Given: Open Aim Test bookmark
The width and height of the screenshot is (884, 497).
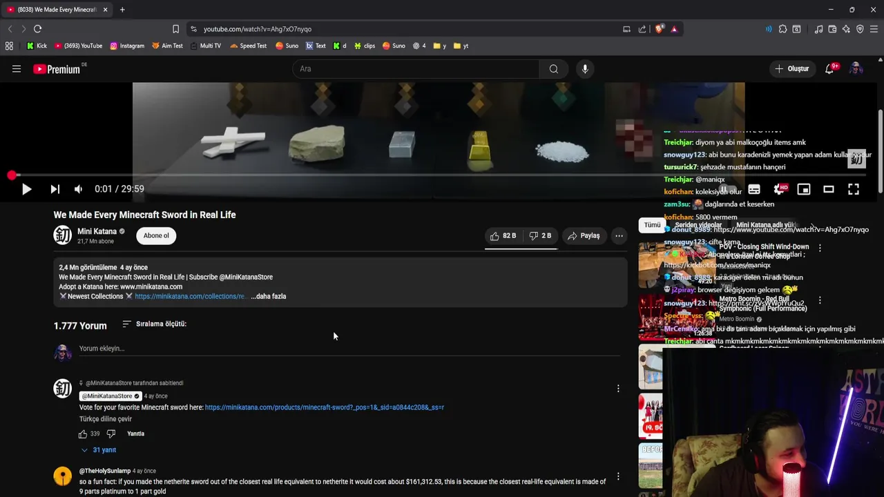Looking at the screenshot, I should click(167, 46).
